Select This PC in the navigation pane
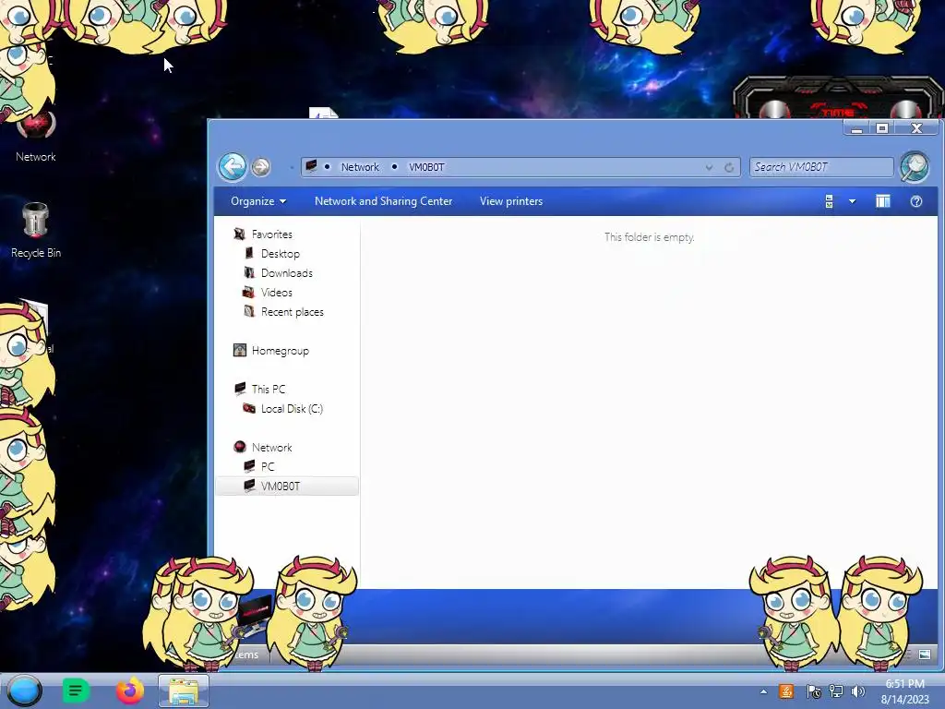The width and height of the screenshot is (945, 709). tap(269, 389)
